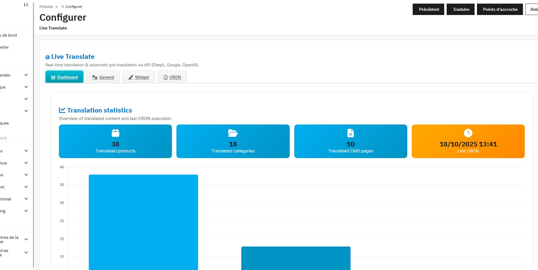The image size is (538, 270).
Task: Switch to the General tab
Action: point(103,77)
